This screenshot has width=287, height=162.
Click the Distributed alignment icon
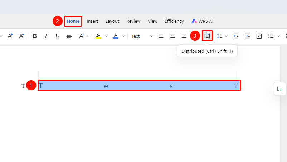(x=207, y=36)
